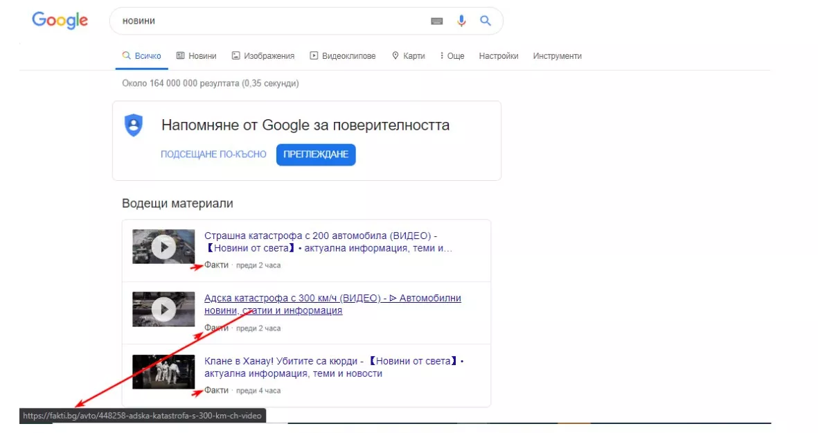
Task: Click the Google logo
Action: (60, 21)
